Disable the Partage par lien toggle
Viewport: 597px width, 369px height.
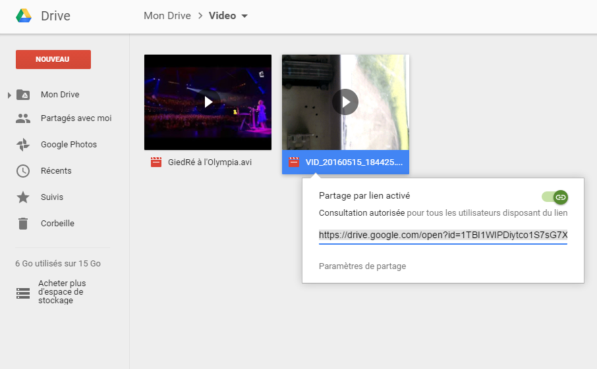pos(554,197)
